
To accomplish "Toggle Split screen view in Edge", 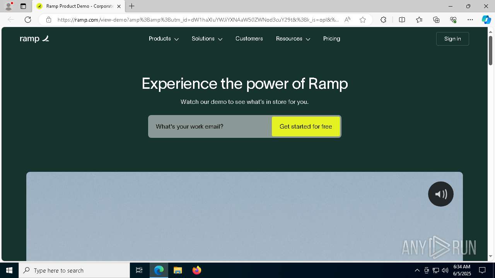I will coord(402,20).
